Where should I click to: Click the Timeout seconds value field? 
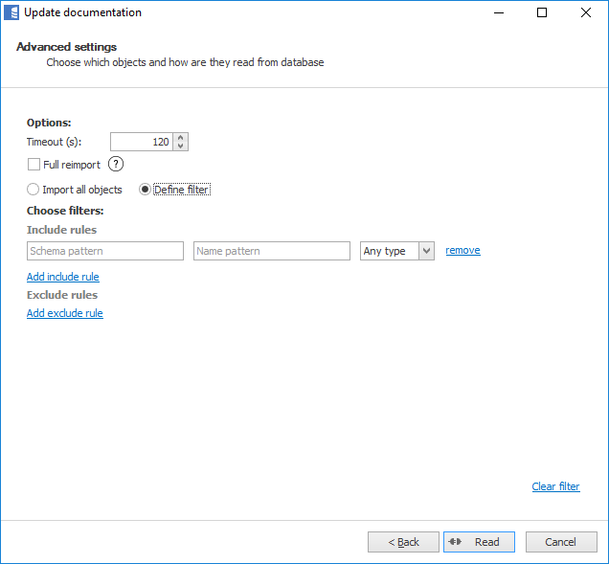142,142
